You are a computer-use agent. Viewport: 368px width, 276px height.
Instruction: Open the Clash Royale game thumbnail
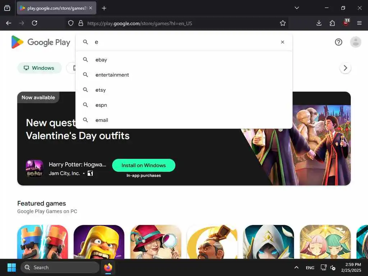tap(42, 242)
